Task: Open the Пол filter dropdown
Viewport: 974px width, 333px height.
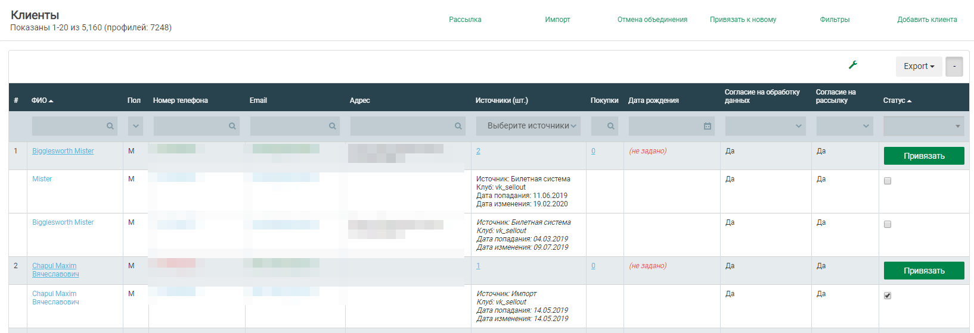Action: pyautogui.click(x=135, y=126)
